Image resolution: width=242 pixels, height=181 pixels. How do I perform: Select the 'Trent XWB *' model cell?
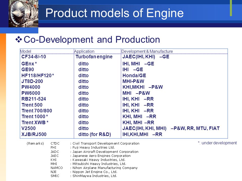[35, 122]
